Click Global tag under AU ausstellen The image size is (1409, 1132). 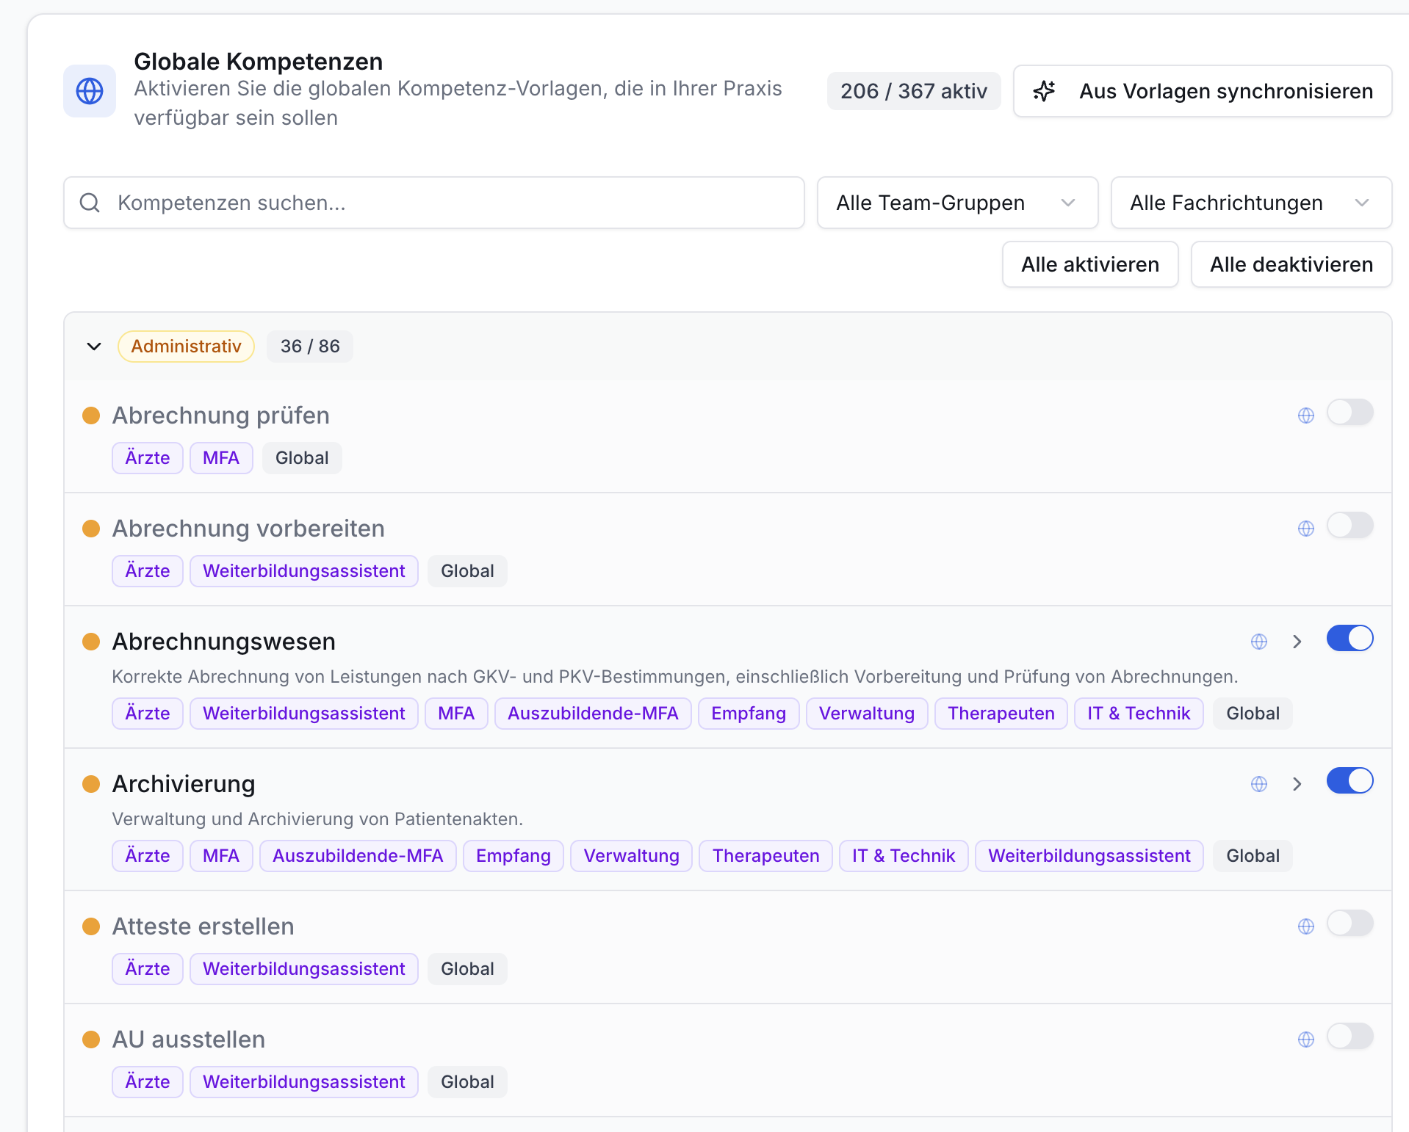click(x=467, y=1082)
